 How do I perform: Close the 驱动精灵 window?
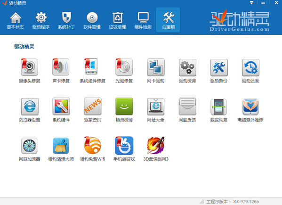[276, 3]
